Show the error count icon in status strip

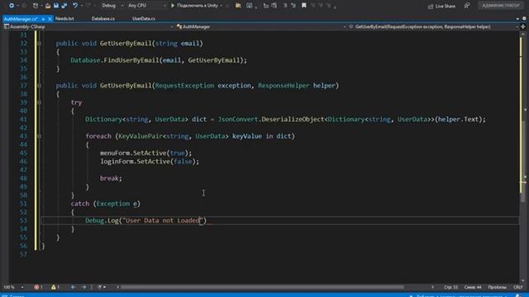click(36, 287)
